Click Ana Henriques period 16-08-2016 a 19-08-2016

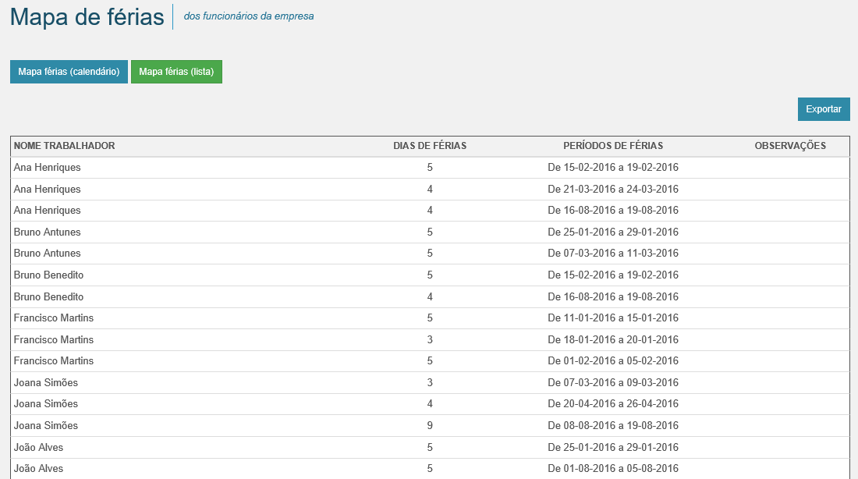(x=613, y=211)
